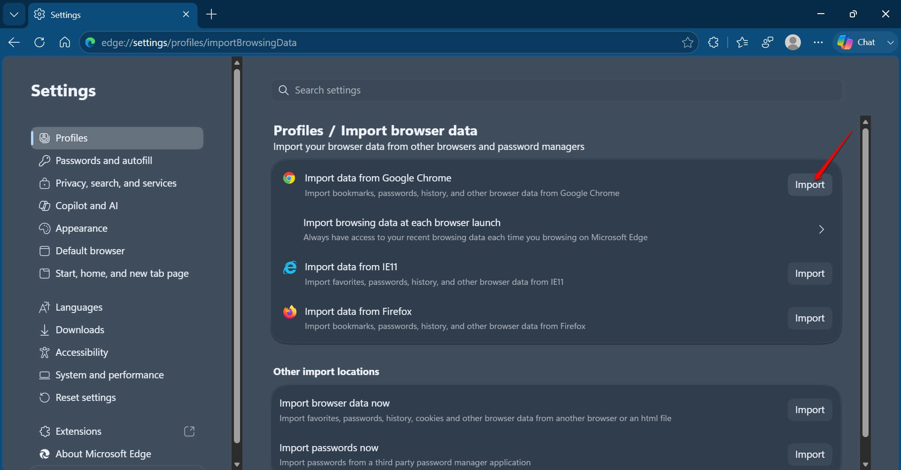Viewport: 901px width, 470px height.
Task: Open Default browser settings
Action: tap(117, 251)
